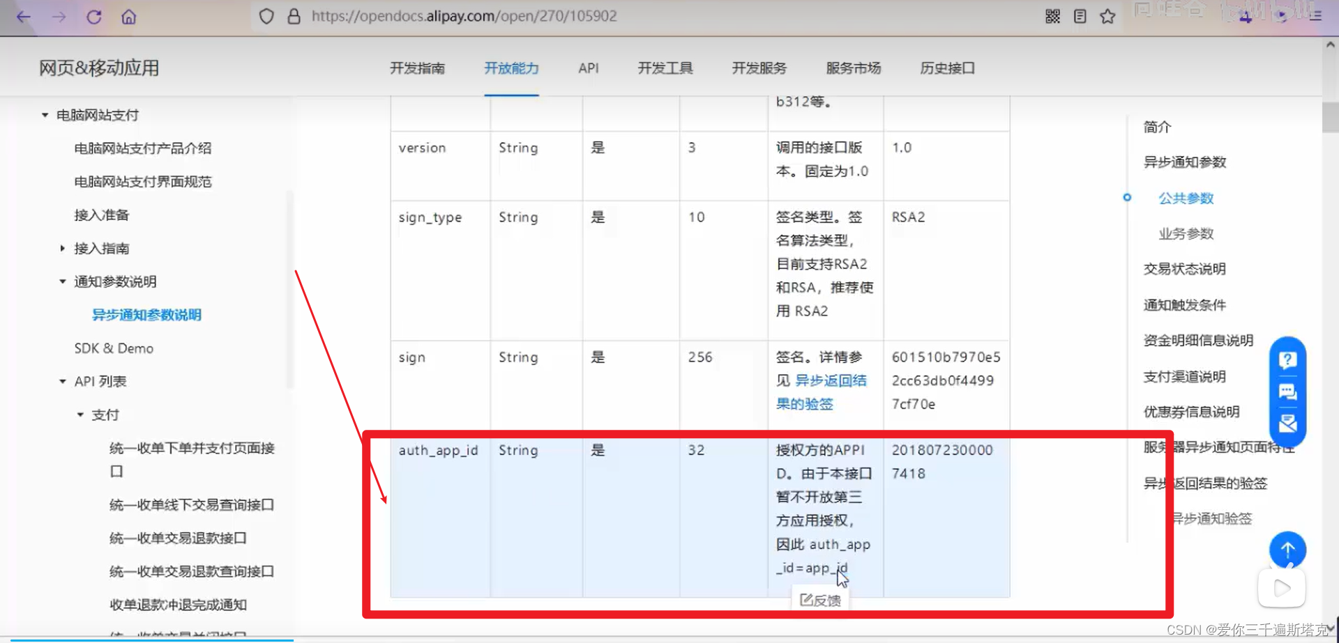Screen dimensions: 1339x643
Task: Jump to 交易状态说明 in page outline
Action: [1185, 269]
